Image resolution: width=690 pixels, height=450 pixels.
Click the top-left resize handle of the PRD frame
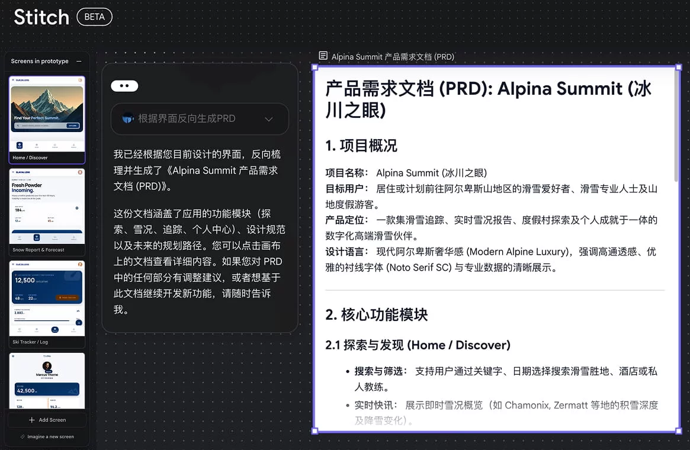[x=314, y=67]
